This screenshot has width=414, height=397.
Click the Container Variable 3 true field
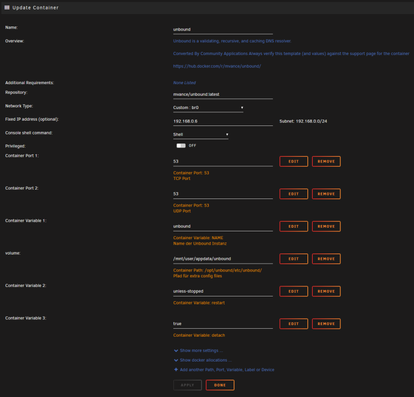coord(223,324)
